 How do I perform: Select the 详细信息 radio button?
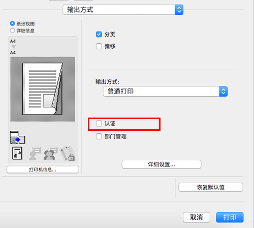tap(12, 31)
